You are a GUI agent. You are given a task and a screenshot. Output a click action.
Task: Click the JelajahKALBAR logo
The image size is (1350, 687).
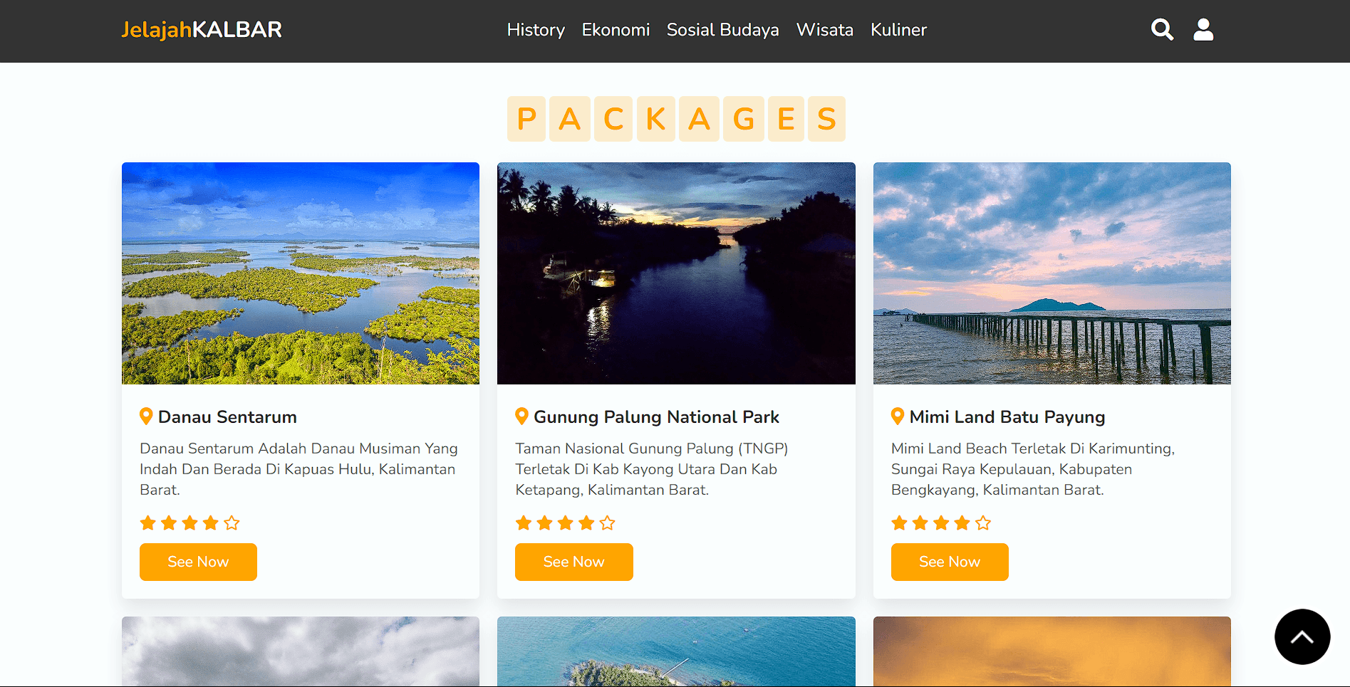[x=202, y=30]
